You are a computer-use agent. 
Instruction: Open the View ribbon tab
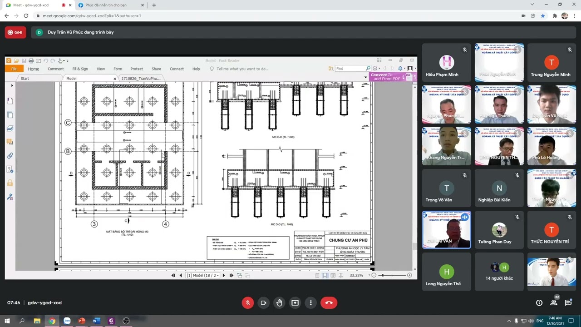(101, 69)
